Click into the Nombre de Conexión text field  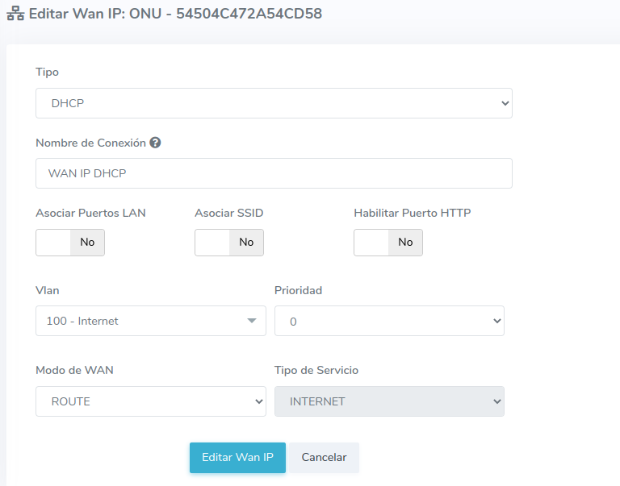(274, 173)
